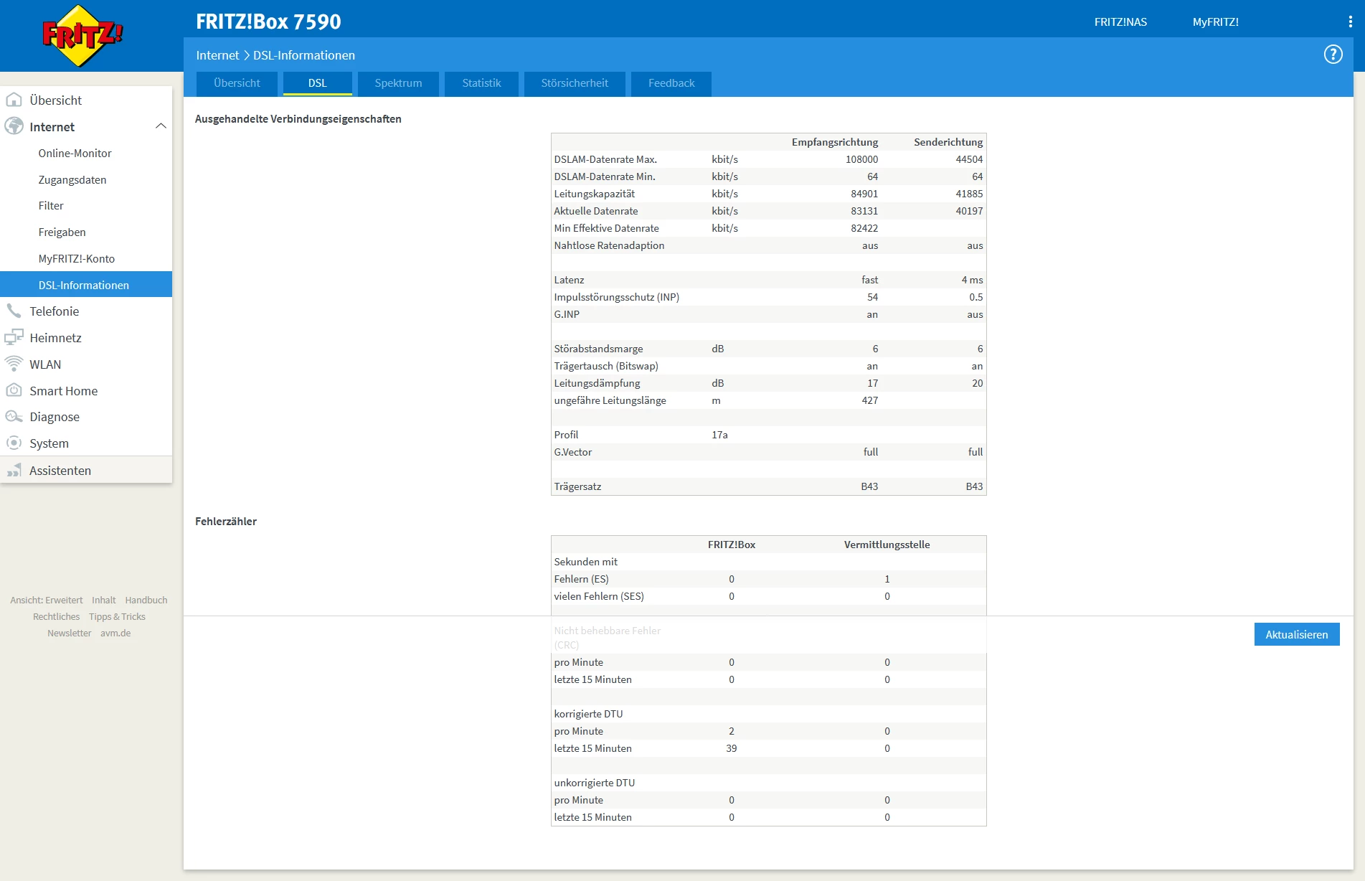Screen dimensions: 1365x881
Task: Switch to the Störsicherheit tab
Action: point(575,83)
